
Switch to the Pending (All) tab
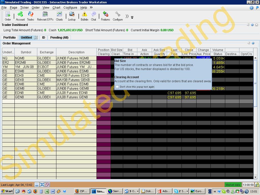point(59,38)
